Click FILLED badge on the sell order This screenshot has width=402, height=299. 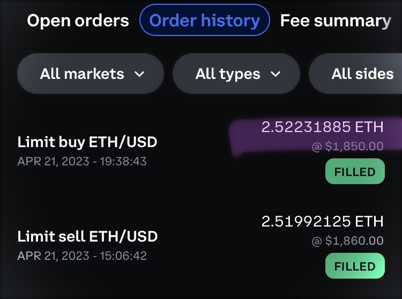(355, 266)
